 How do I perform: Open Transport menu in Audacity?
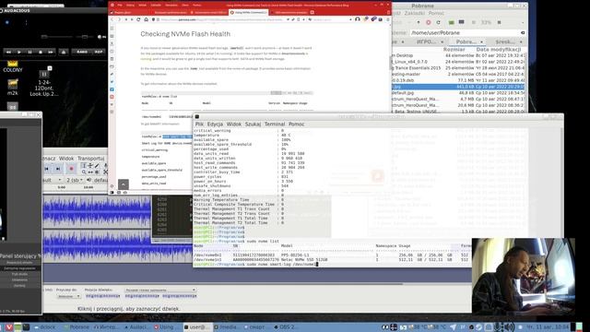90,159
